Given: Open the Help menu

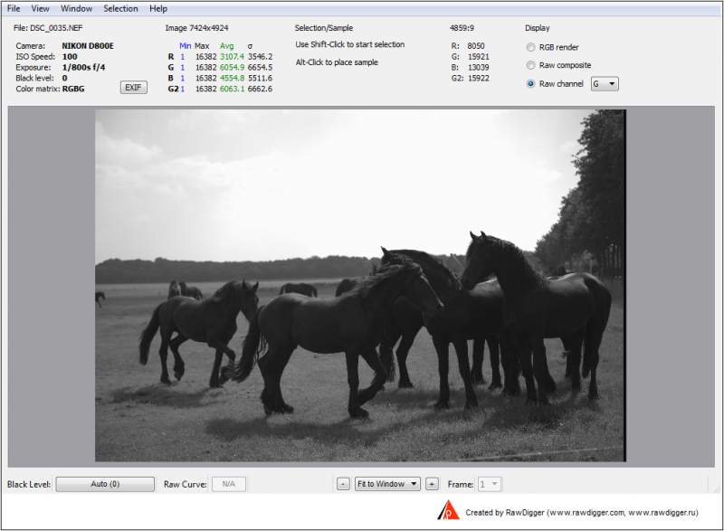Looking at the screenshot, I should pos(157,8).
